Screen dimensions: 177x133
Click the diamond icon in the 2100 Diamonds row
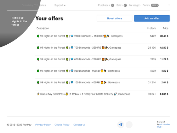pos(72,36)
